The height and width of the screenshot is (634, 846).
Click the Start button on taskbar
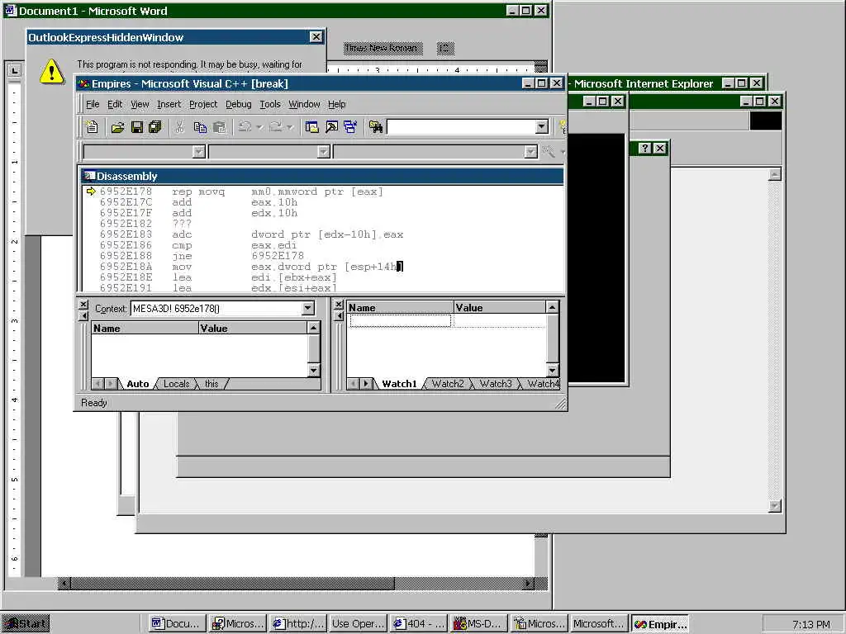26,624
